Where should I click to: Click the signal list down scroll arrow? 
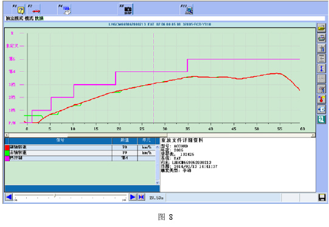click(158, 183)
